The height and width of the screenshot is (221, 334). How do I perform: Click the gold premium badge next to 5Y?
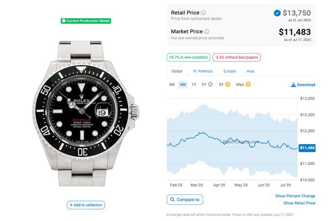click(228, 84)
